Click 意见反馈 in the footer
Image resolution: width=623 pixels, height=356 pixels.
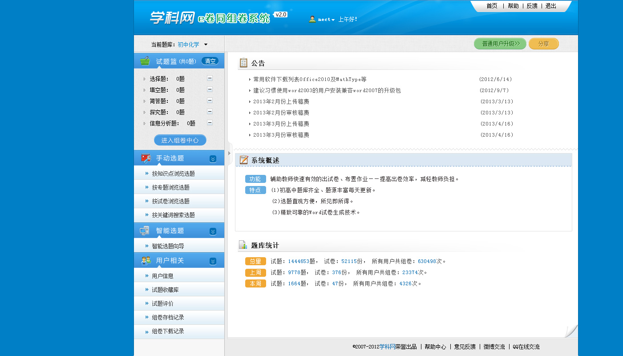[x=465, y=347]
